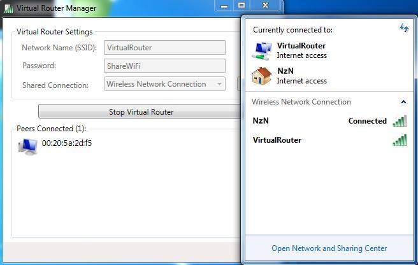Screen dimensions: 418x265
Task: Select the NzN connected wireless network
Action: pos(329,121)
